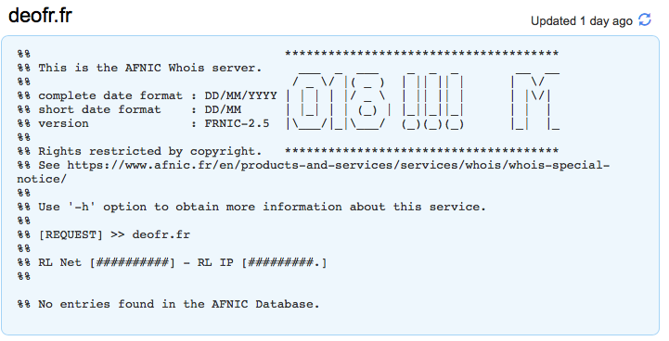Click the top row of asterisks
Image resolution: width=669 pixels, height=341 pixels.
point(421,54)
